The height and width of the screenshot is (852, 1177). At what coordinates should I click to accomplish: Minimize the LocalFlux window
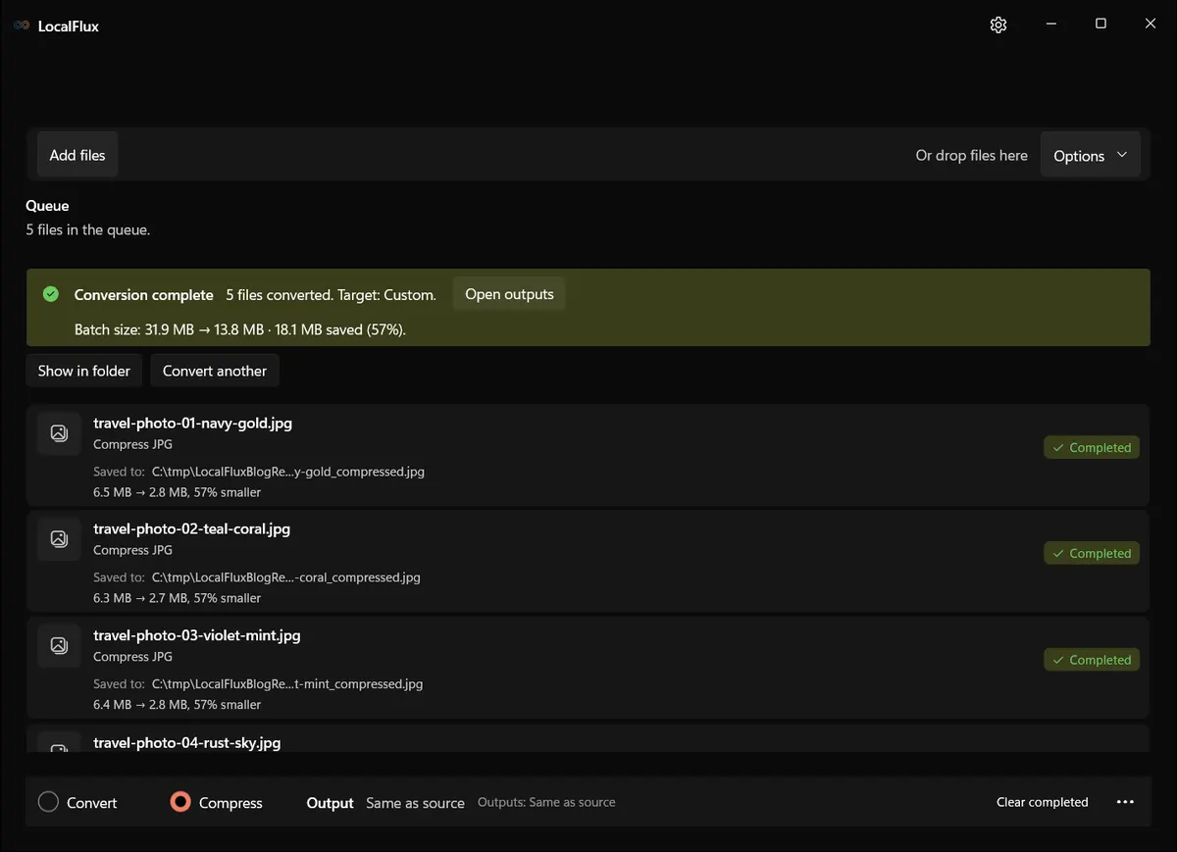[1050, 25]
